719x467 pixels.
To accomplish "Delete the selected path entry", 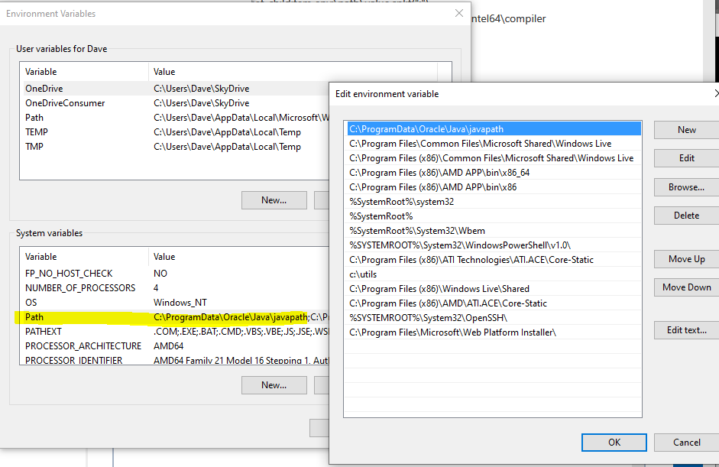I will pyautogui.click(x=686, y=216).
